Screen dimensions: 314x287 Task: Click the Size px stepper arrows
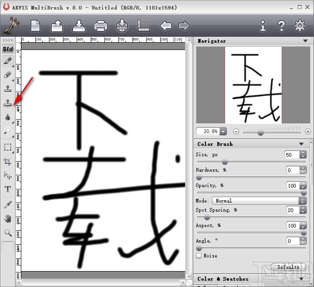(x=303, y=155)
